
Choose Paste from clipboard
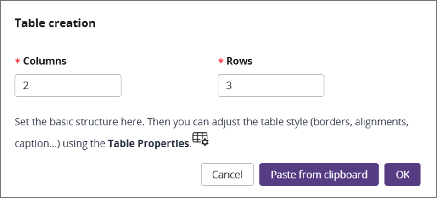(319, 175)
